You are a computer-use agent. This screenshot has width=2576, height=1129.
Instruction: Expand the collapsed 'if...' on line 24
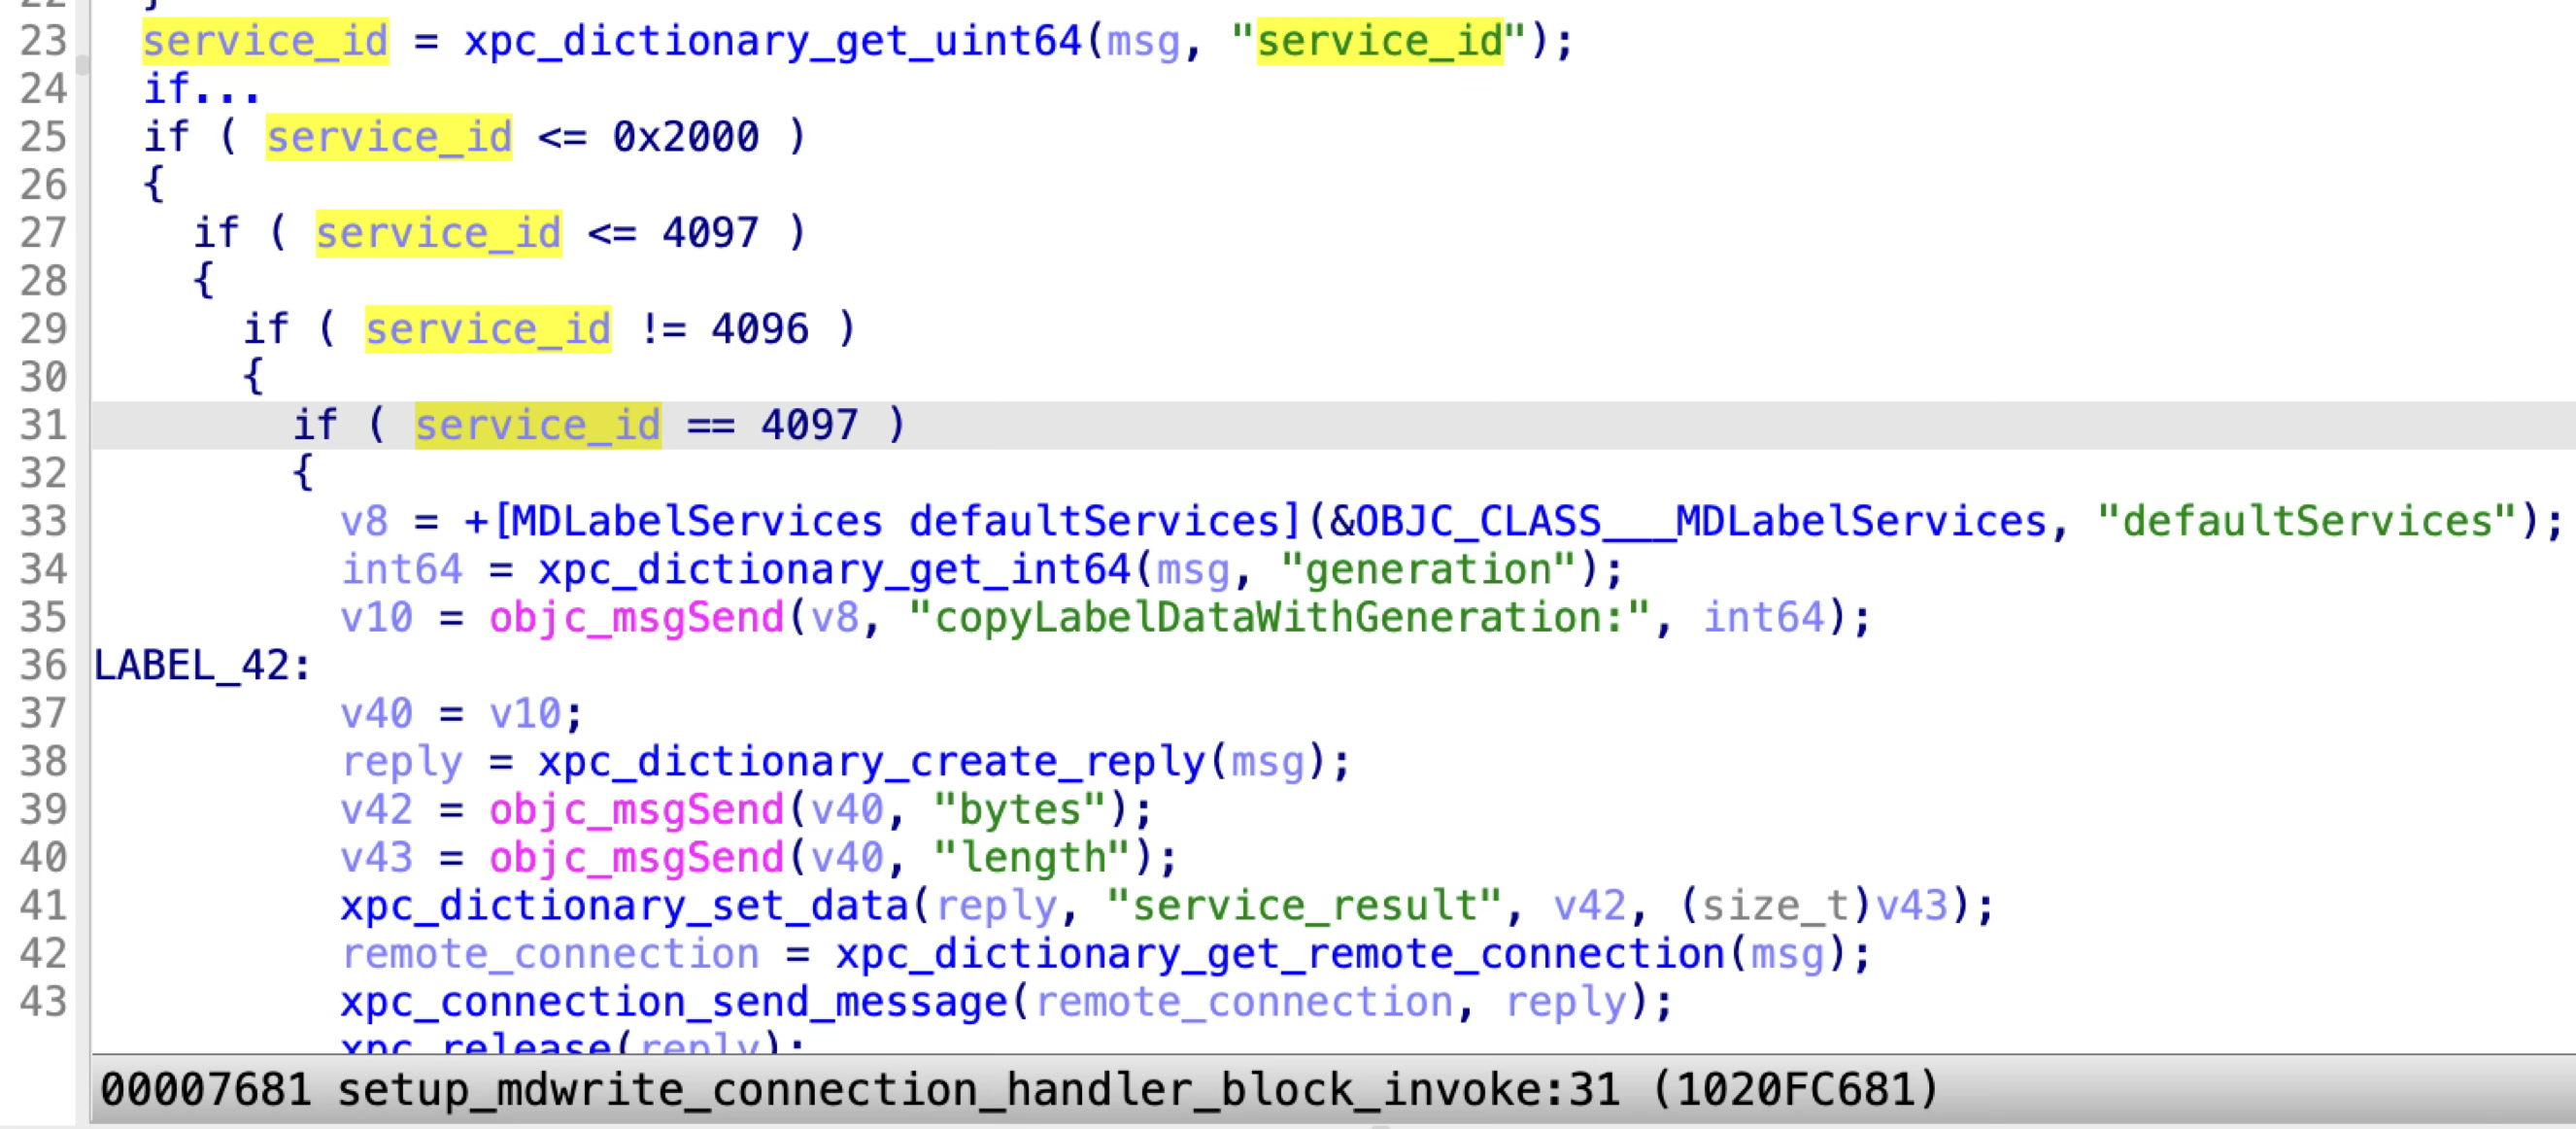(201, 89)
